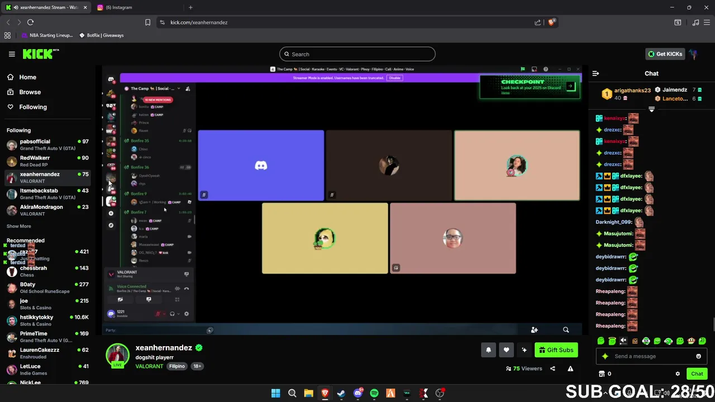Viewport: 715px width, 402px height.
Task: Focus the Kick Search field
Action: (x=357, y=54)
